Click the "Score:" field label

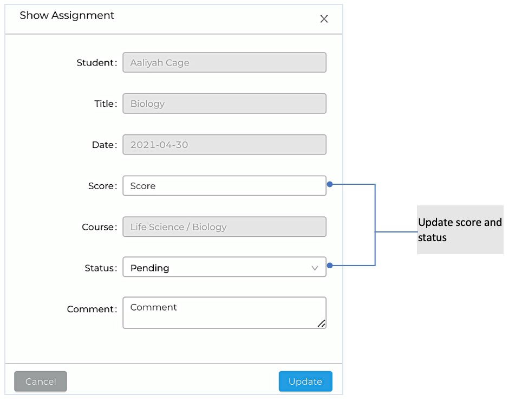(x=102, y=186)
